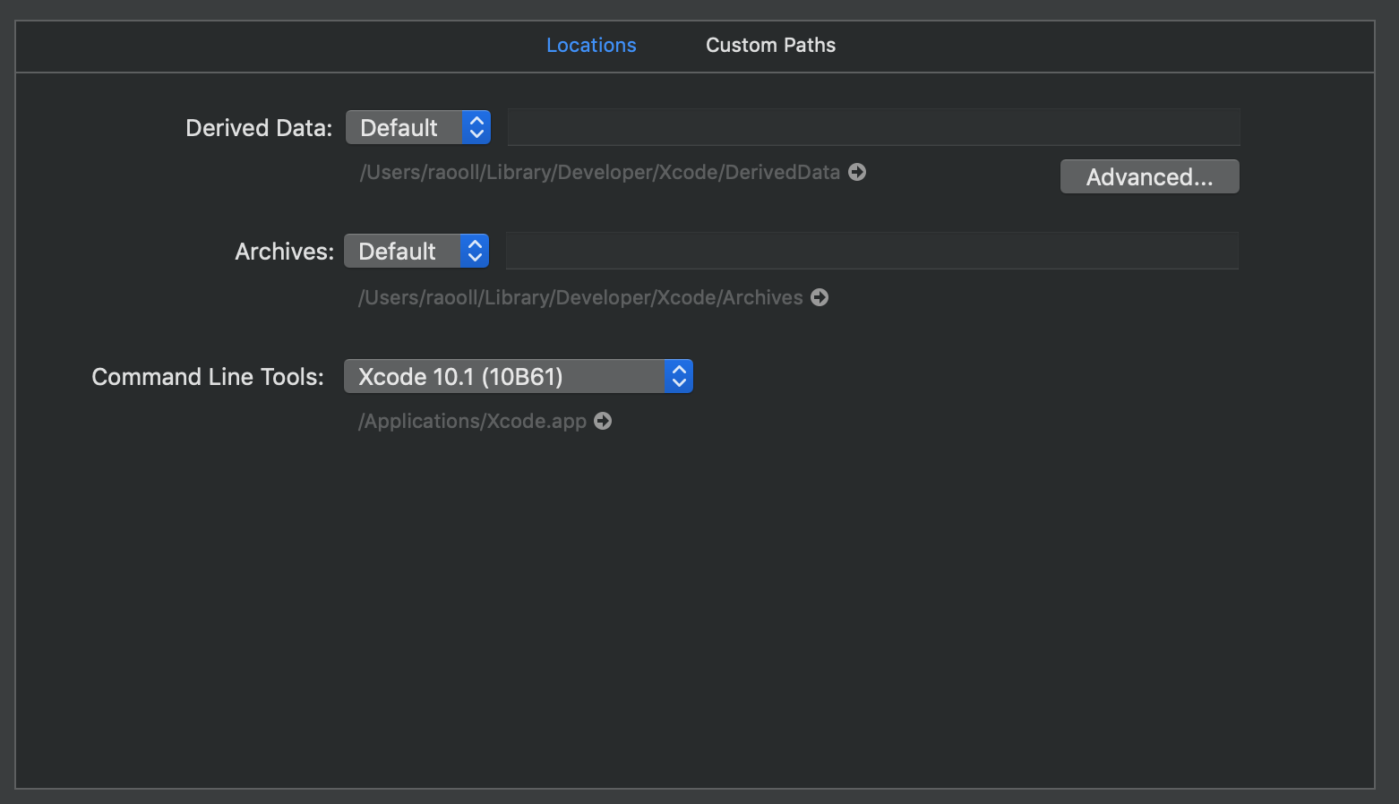Click the /Users/raooll/Library/Developer/Xcode/DerivedData path text

coord(600,172)
